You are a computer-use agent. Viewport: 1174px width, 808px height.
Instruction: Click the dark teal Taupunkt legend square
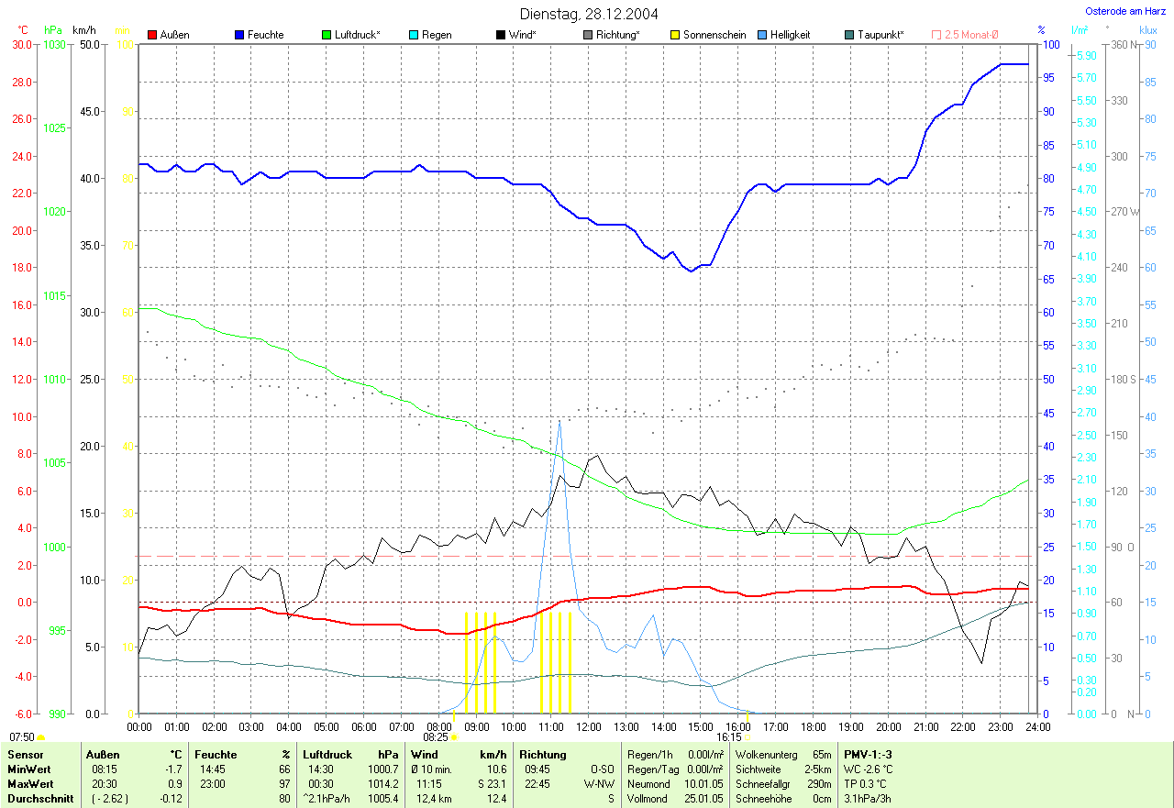(848, 35)
